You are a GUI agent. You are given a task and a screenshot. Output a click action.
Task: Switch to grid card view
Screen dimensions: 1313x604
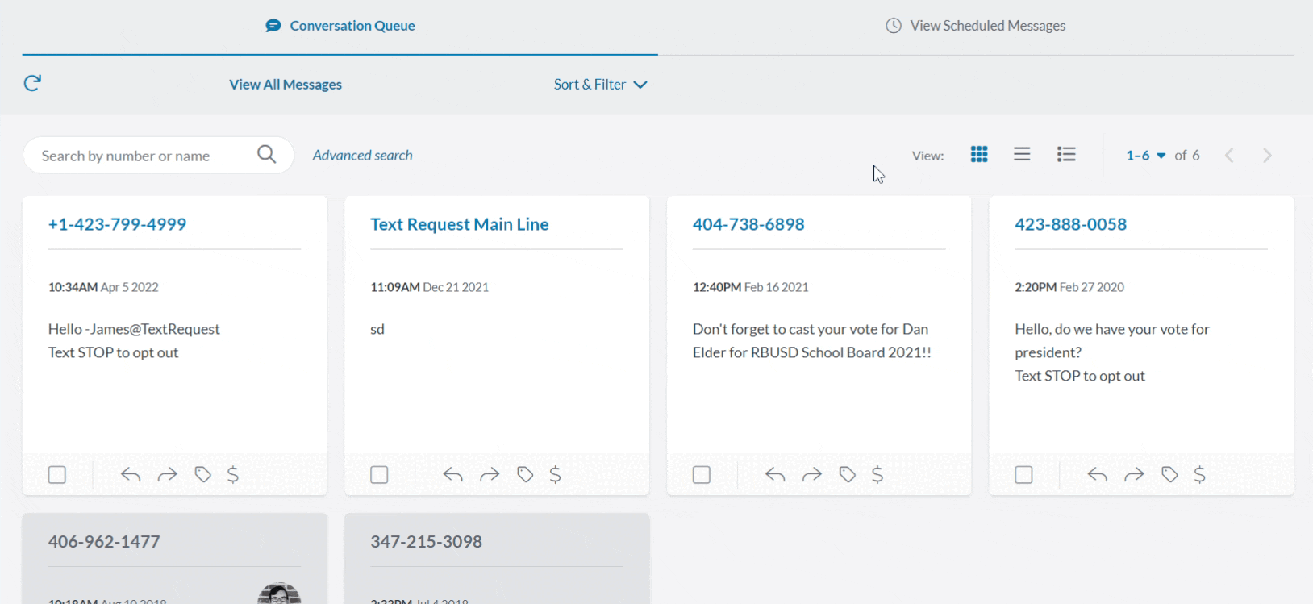[979, 155]
